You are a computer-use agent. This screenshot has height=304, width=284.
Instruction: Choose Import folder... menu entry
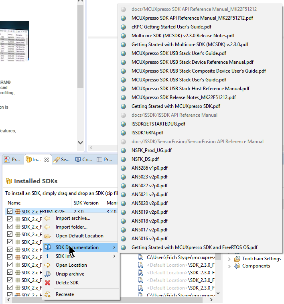click(71, 227)
